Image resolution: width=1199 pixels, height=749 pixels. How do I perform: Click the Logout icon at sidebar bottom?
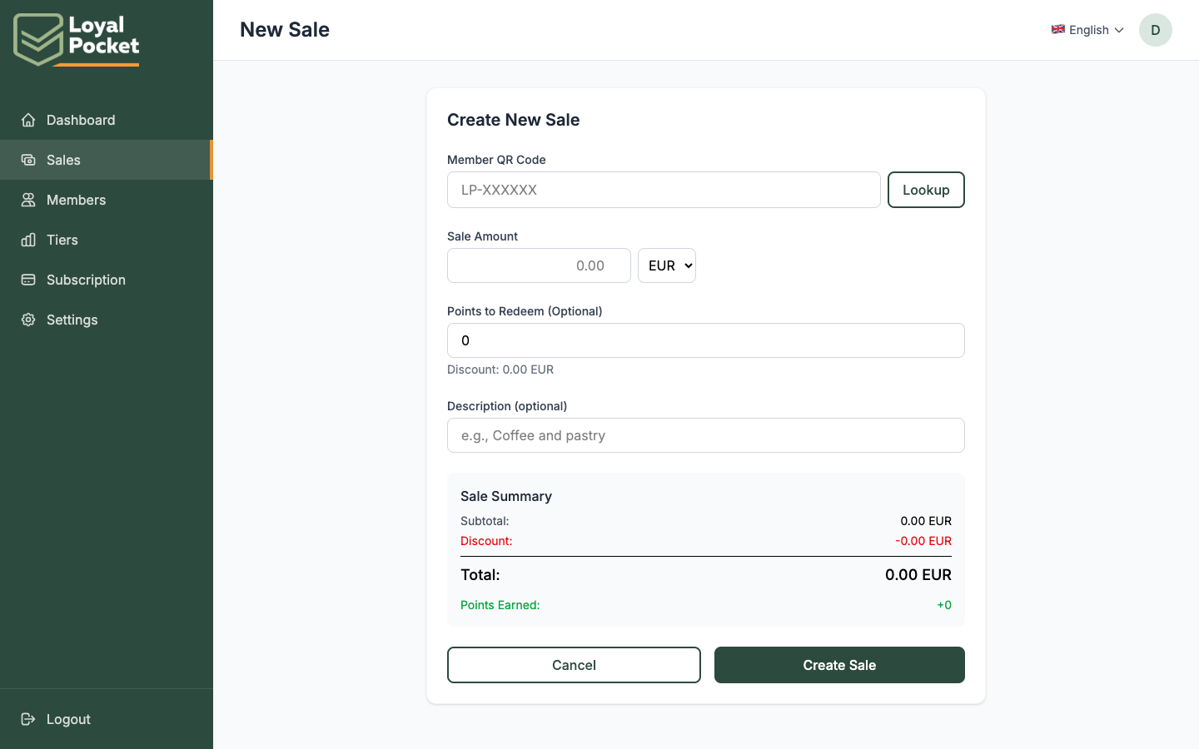pos(27,719)
